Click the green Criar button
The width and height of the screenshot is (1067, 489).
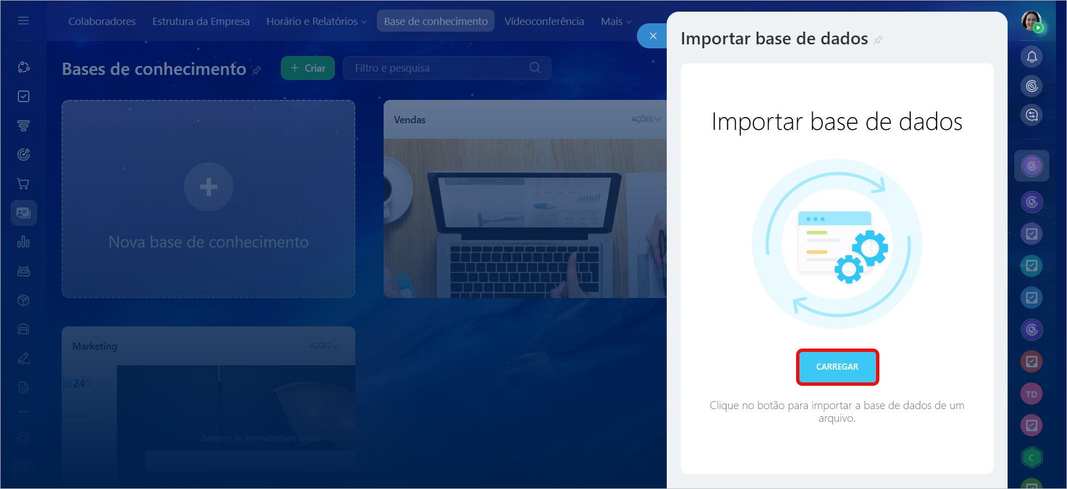308,68
